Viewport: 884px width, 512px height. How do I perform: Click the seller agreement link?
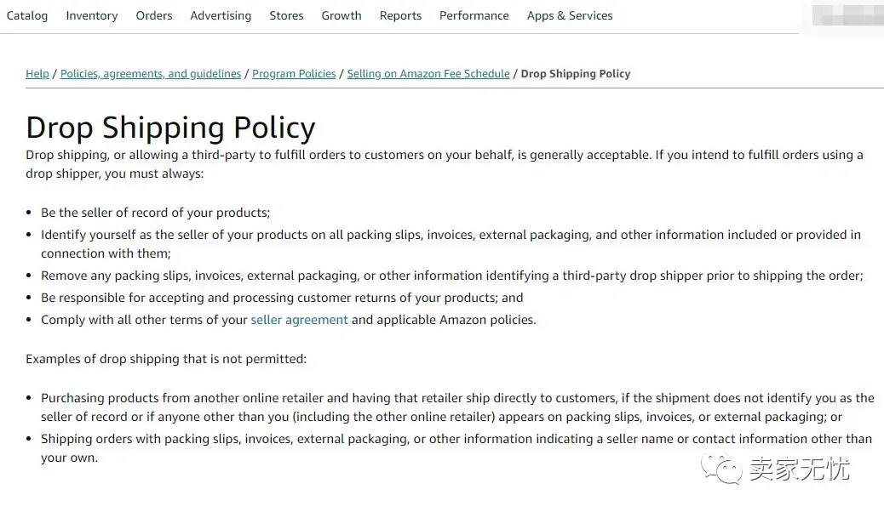[x=300, y=320]
